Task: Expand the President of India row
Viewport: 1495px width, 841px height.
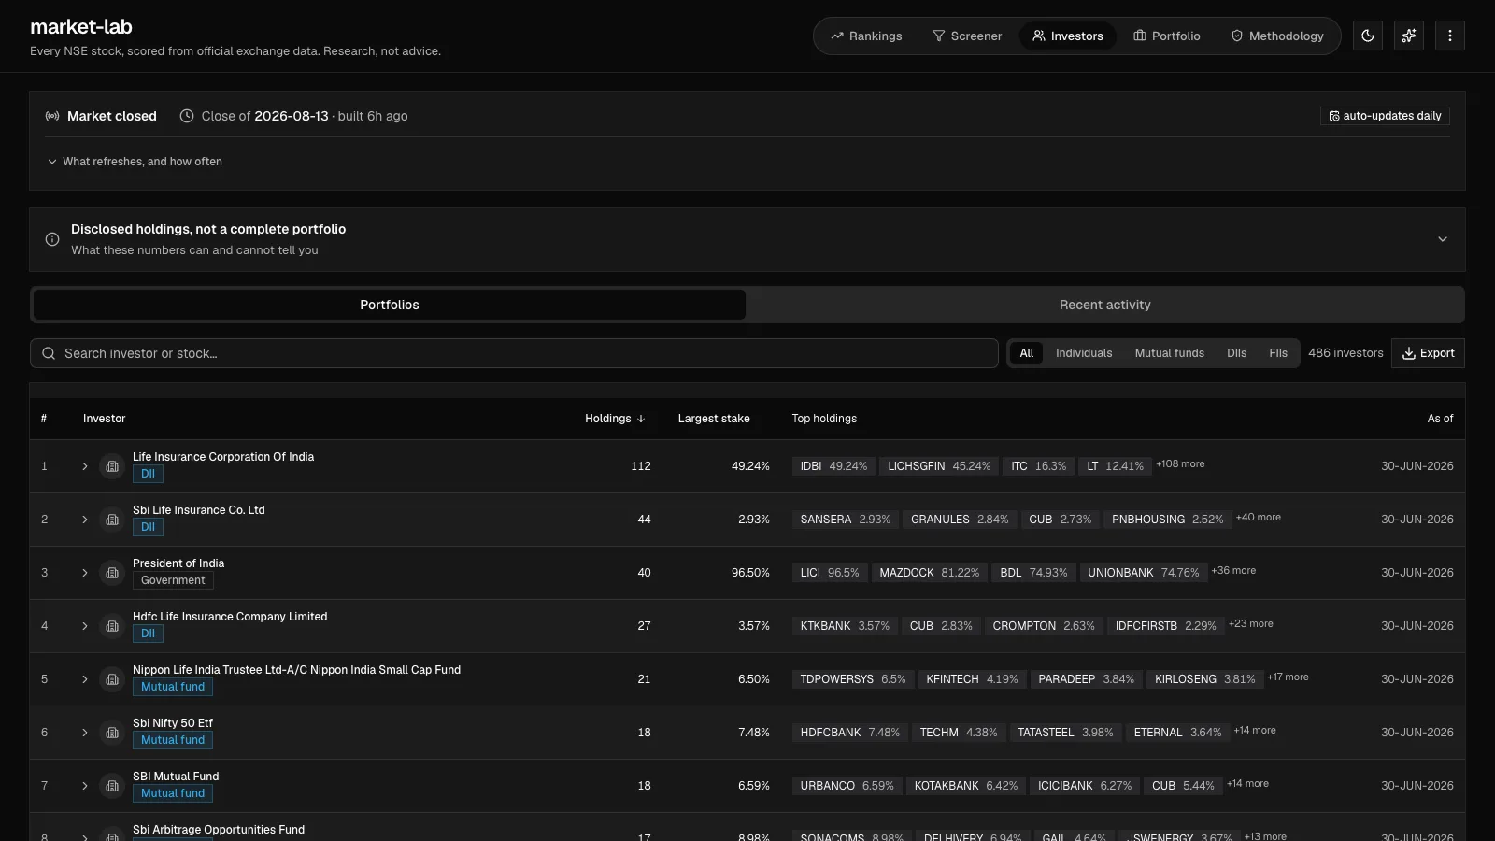Action: (84, 573)
